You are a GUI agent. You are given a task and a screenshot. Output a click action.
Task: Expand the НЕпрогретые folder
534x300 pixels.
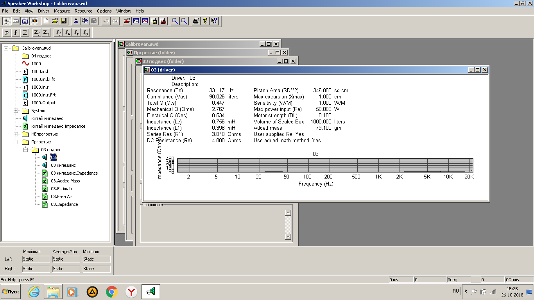click(16, 134)
